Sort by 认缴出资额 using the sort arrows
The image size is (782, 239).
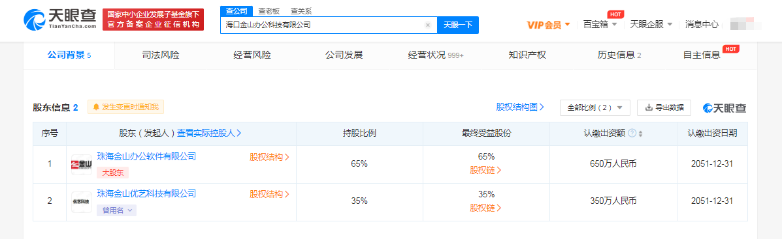pyautogui.click(x=640, y=134)
